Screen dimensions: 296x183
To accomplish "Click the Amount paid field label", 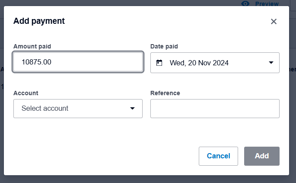I will (35, 46).
